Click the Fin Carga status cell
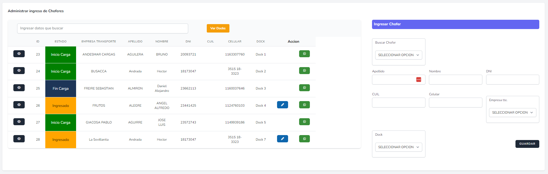The width and height of the screenshot is (548, 174). (x=60, y=89)
